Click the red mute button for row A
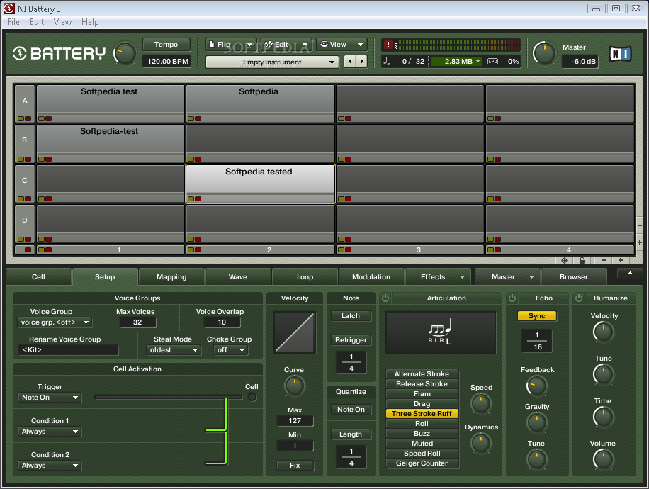The width and height of the screenshot is (649, 489). coord(28,119)
